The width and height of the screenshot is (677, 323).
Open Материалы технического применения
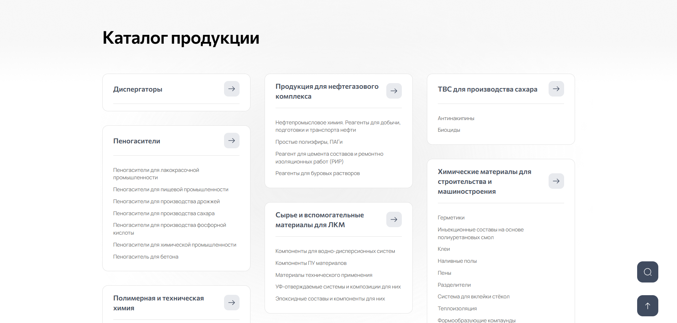[x=324, y=275]
